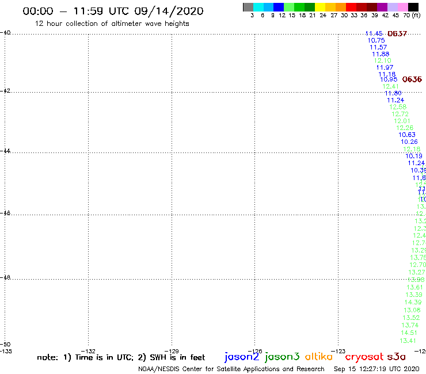
Task: Click the Sep 15 12:27:19 UTC 2020 timestamp
Action: point(376,369)
